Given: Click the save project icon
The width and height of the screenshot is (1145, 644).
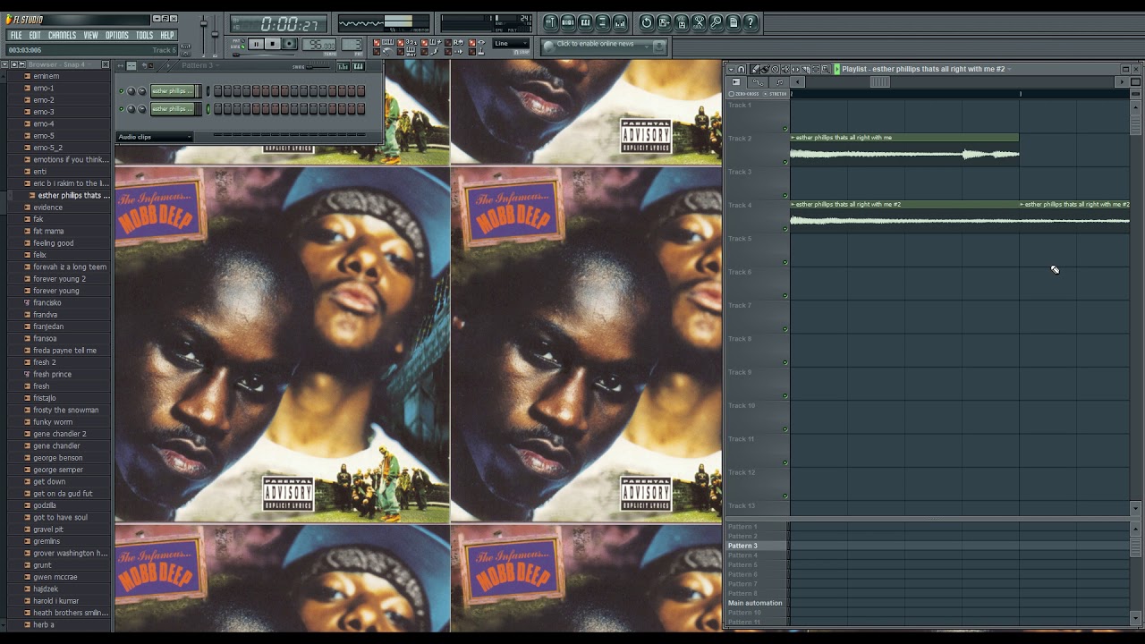Looking at the screenshot, I should click(664, 22).
